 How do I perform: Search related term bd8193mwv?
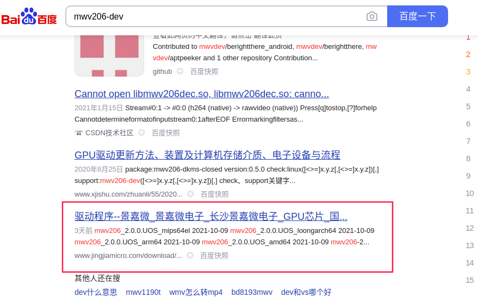252,292
